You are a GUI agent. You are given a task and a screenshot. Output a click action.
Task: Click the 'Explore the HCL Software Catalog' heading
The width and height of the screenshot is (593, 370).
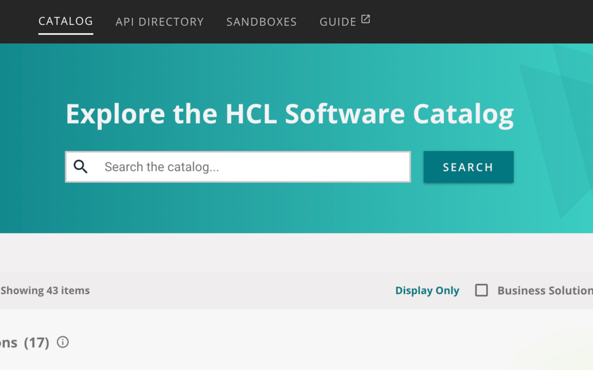(289, 114)
